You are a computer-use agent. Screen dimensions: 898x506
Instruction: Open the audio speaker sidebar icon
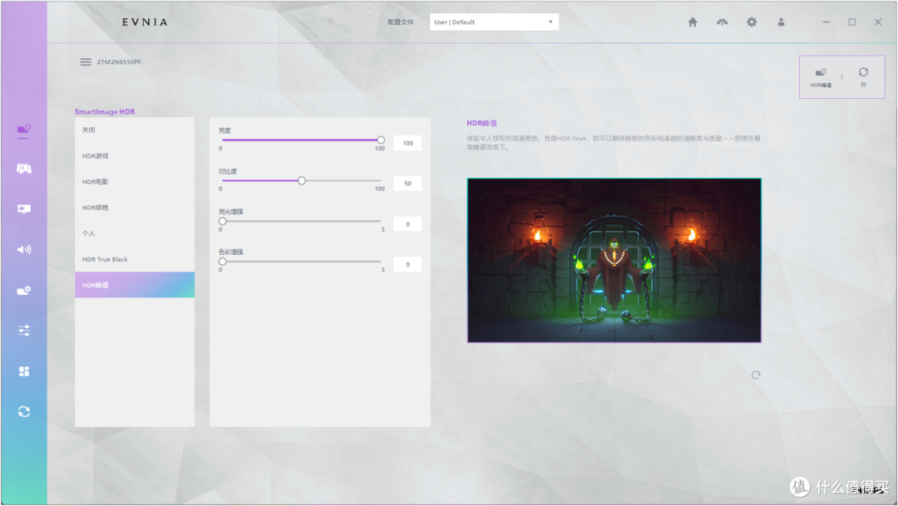(x=23, y=249)
